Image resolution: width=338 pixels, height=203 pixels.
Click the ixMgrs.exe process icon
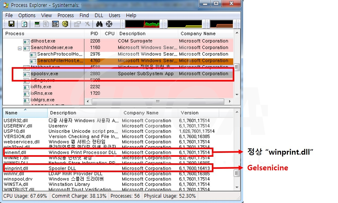point(26,100)
